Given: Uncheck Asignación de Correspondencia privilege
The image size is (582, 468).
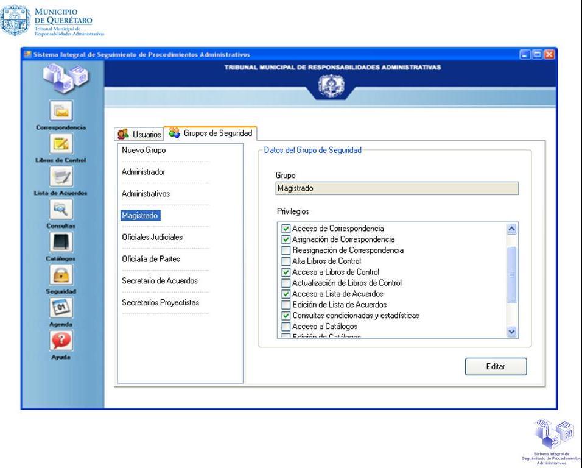Looking at the screenshot, I should (286, 239).
